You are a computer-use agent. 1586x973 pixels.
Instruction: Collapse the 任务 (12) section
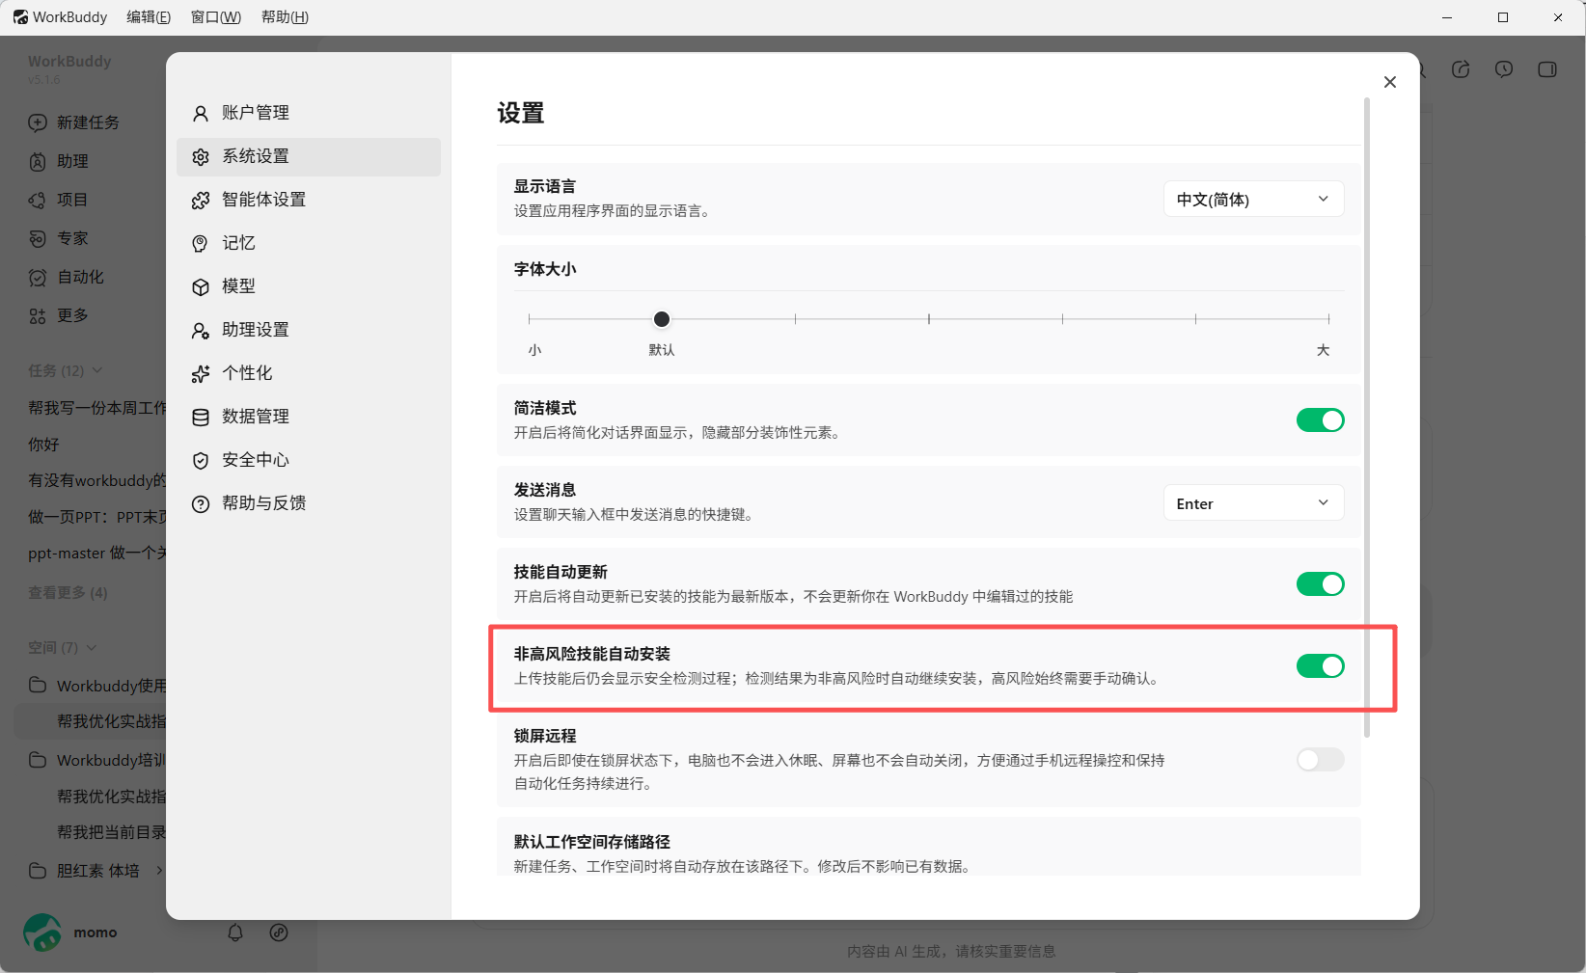97,370
